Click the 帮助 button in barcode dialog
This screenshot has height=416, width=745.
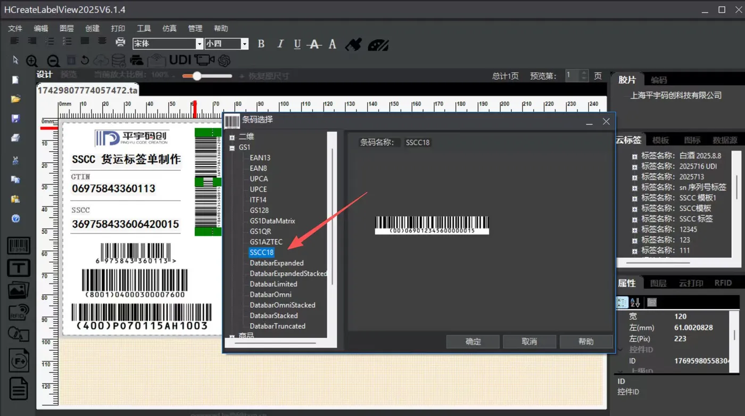586,342
